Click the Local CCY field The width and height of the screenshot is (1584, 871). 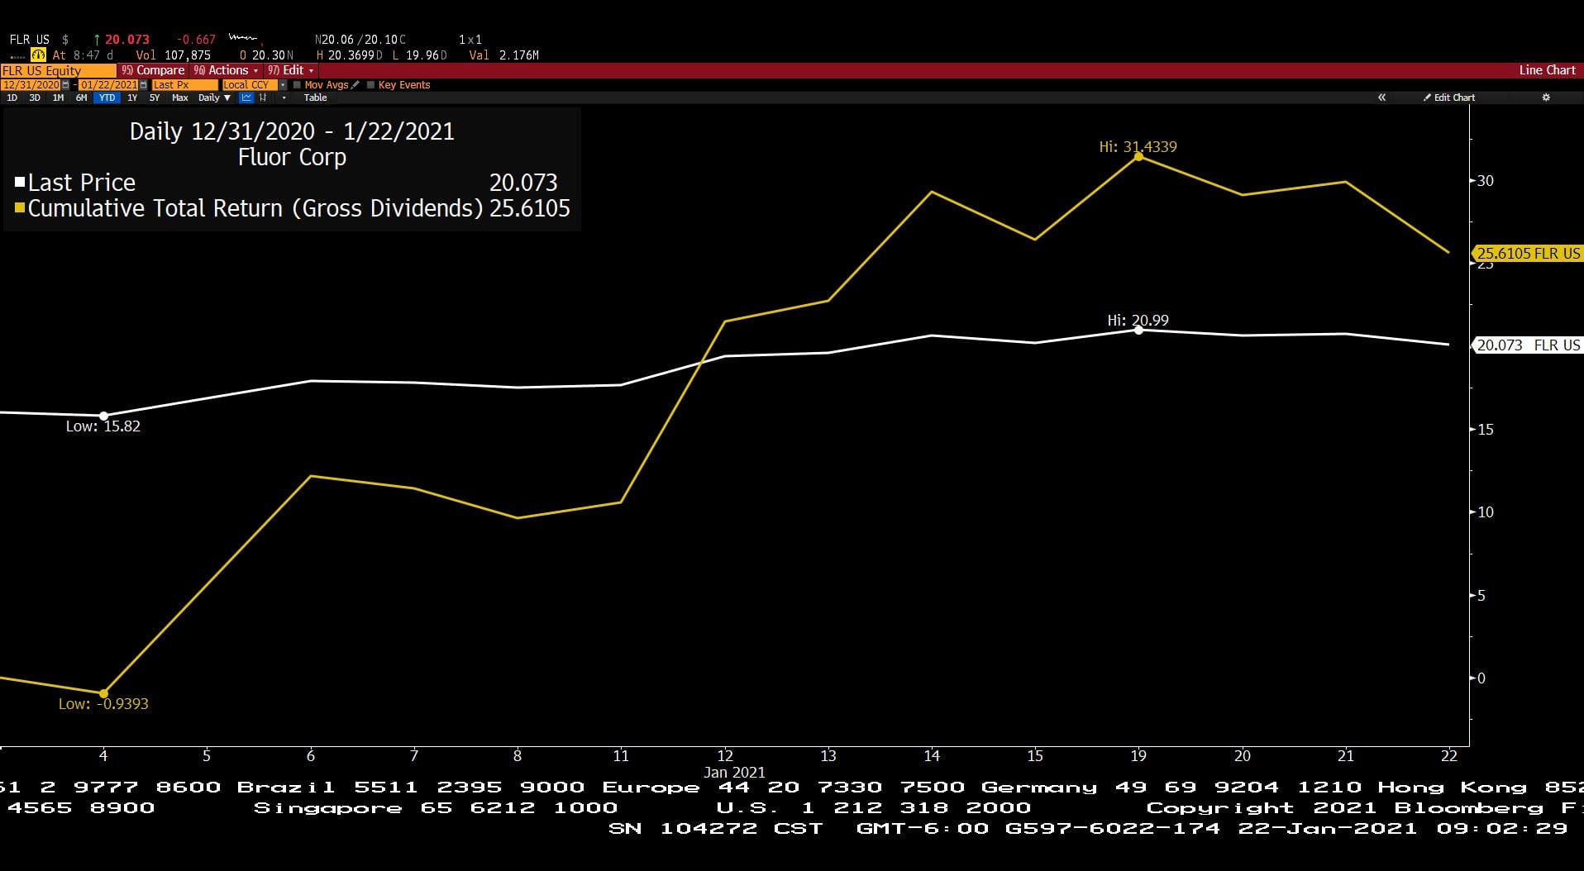tap(250, 85)
